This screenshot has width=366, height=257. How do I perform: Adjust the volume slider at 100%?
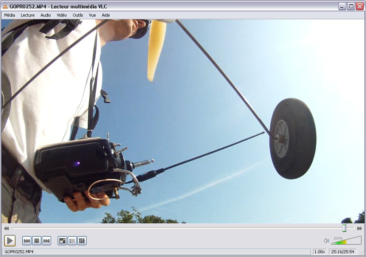(346, 240)
